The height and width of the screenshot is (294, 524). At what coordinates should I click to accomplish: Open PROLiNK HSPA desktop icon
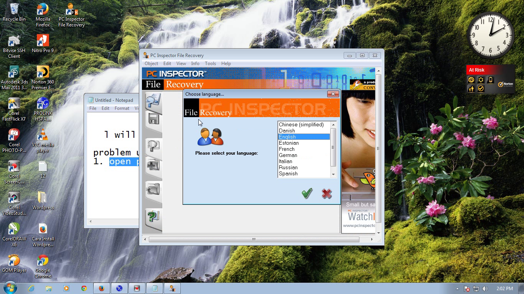pyautogui.click(x=43, y=109)
